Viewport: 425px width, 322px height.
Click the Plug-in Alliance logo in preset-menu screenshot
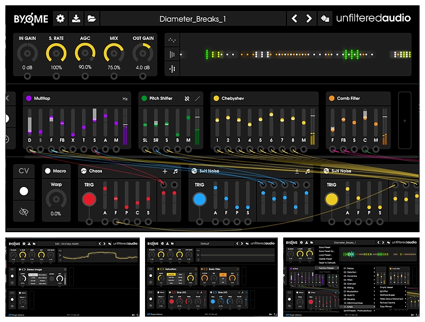[294, 315]
